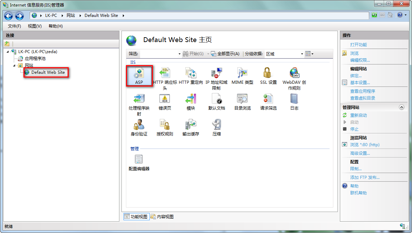Open 输出缓存 feature icon
The height and width of the screenshot is (233, 412).
[x=191, y=128]
